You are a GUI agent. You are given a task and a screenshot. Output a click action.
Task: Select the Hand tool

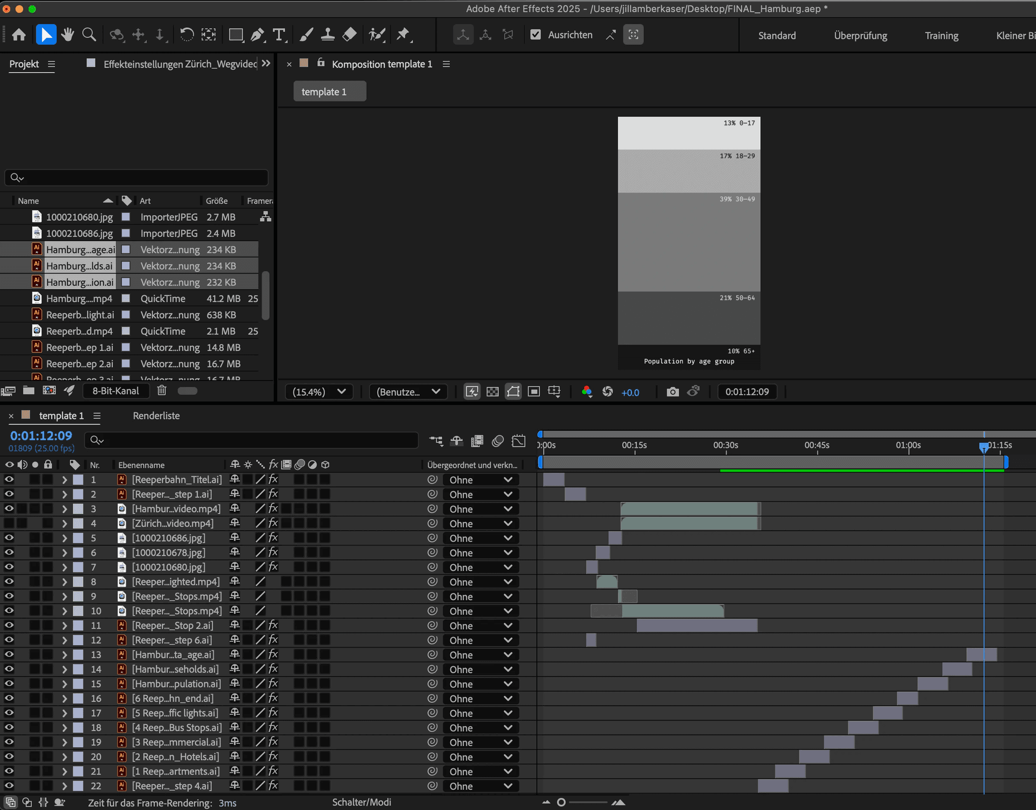67,35
